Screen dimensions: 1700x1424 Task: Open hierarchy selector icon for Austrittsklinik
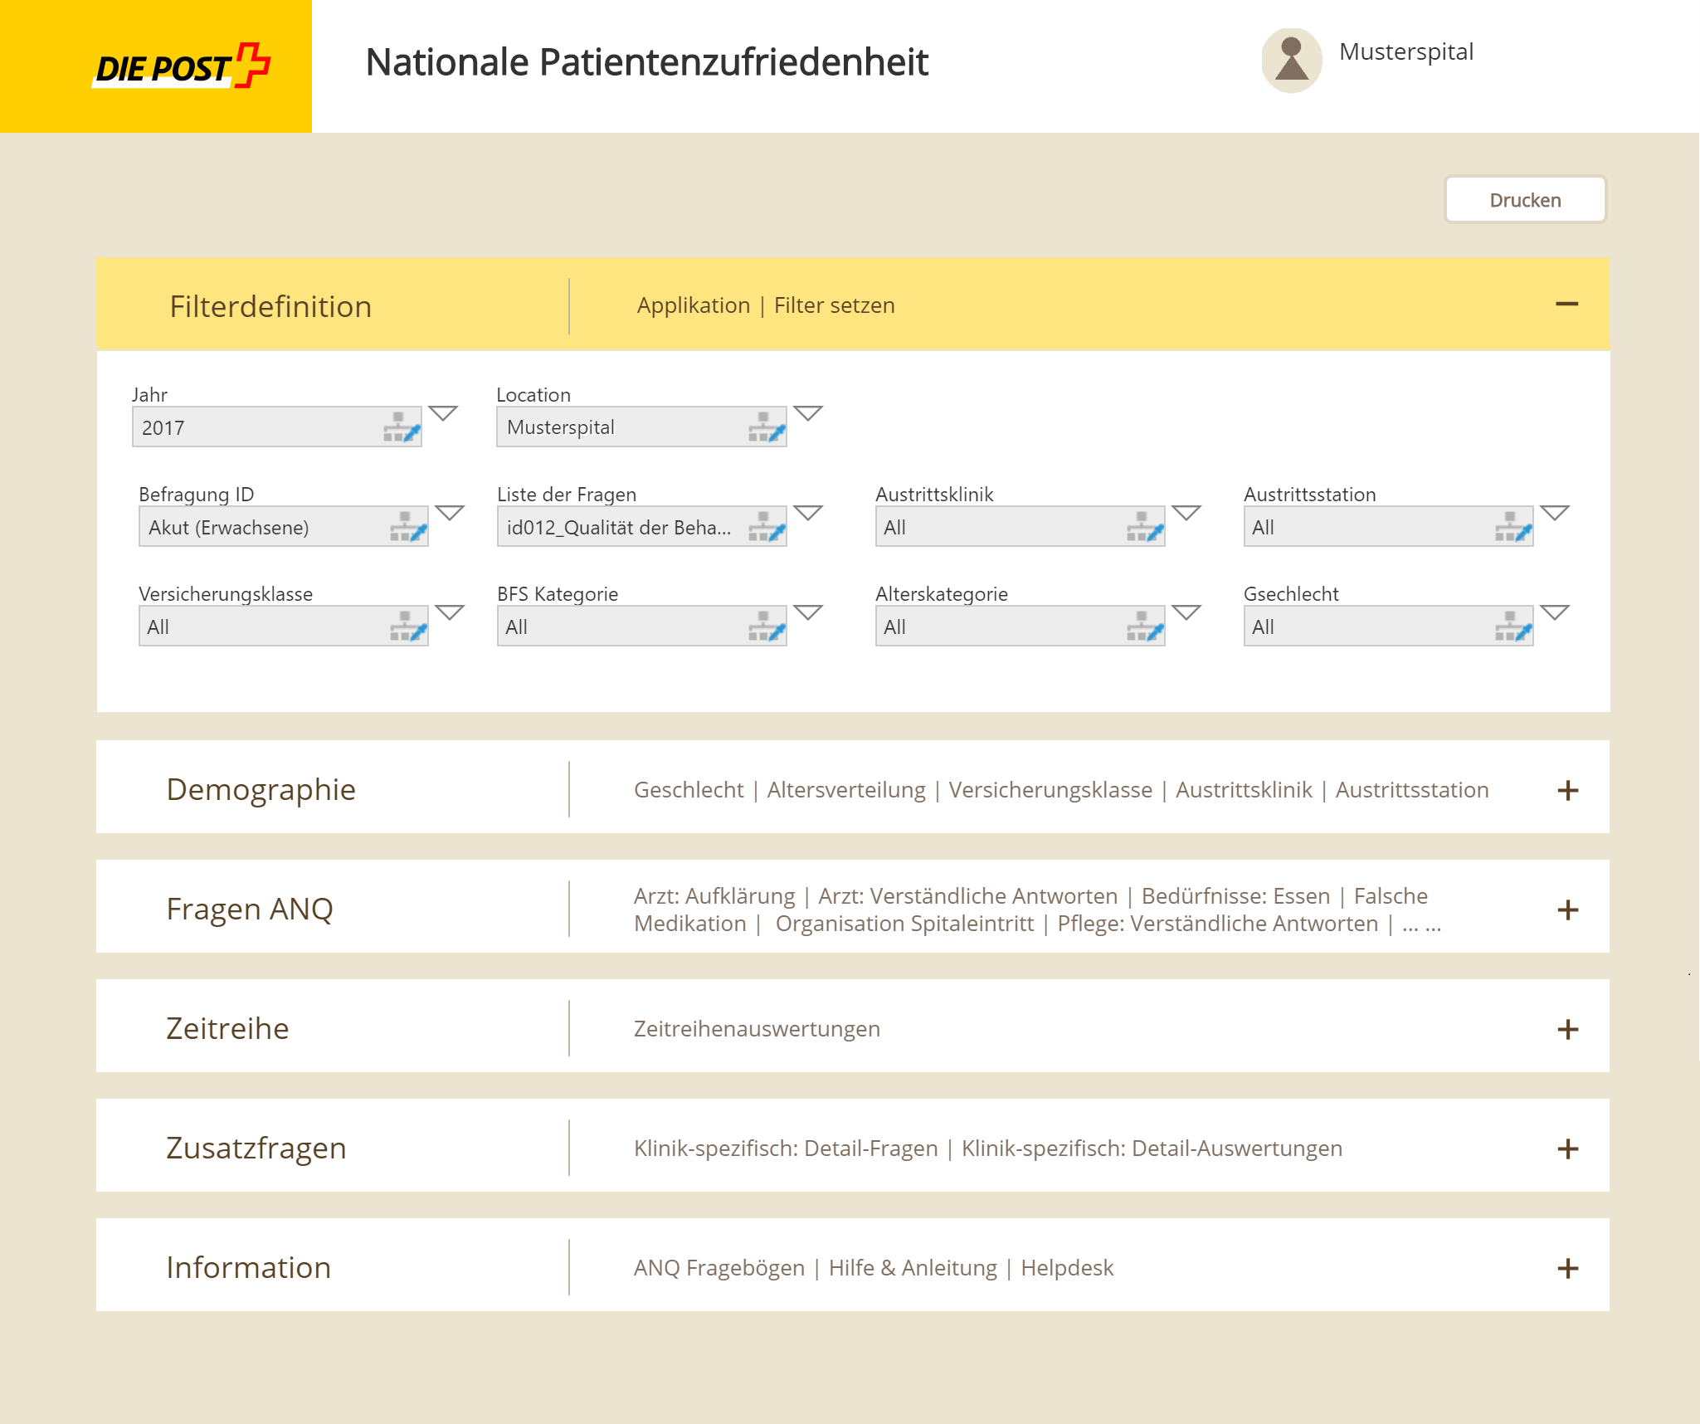[x=1145, y=527]
